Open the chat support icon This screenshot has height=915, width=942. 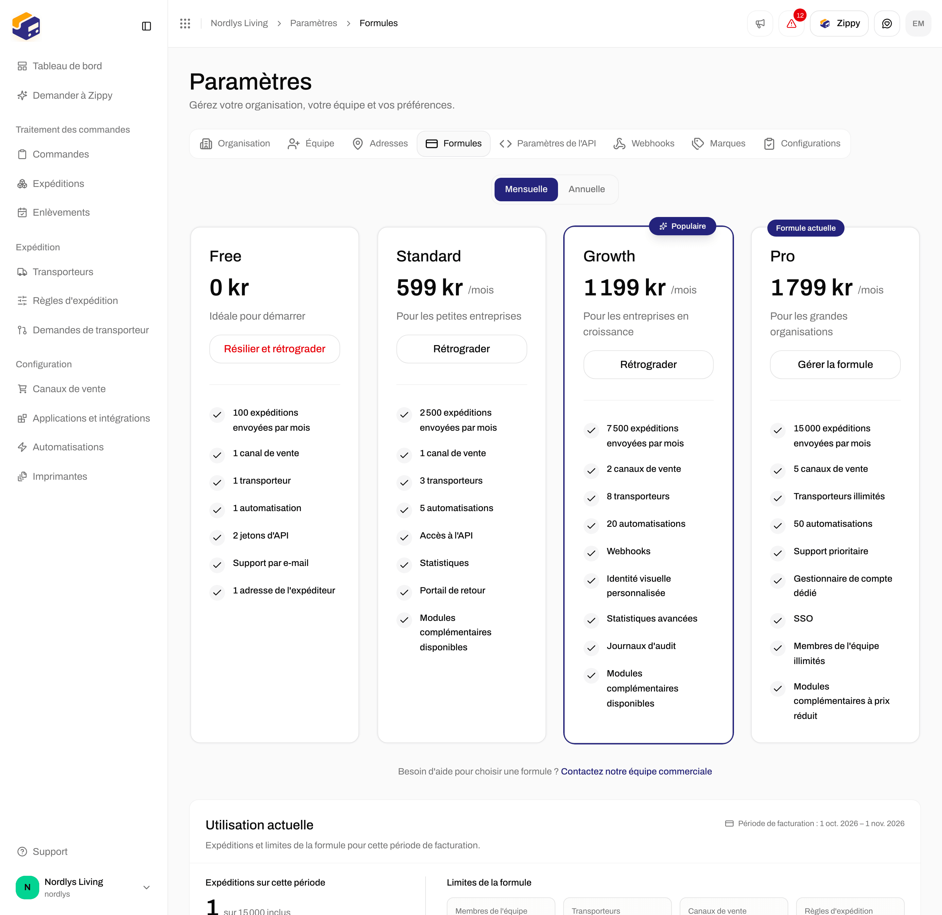(887, 24)
